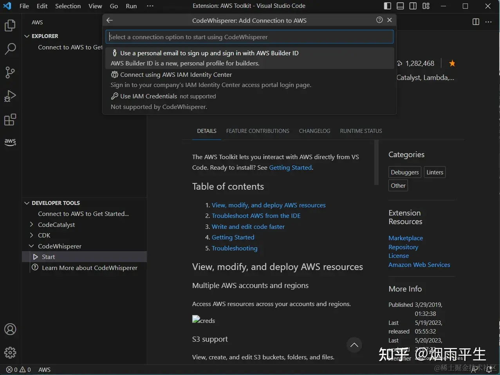Image resolution: width=500 pixels, height=375 pixels.
Task: Toggle the primary side bar layout button
Action: point(387,6)
